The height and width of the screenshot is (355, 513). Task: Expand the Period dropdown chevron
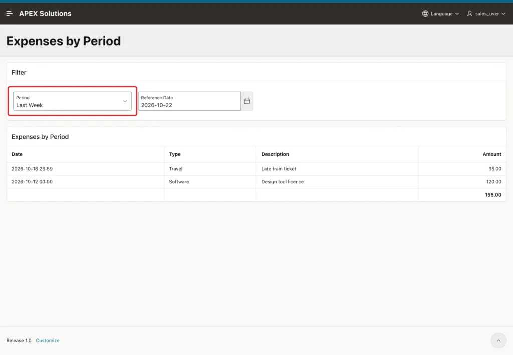coord(125,101)
